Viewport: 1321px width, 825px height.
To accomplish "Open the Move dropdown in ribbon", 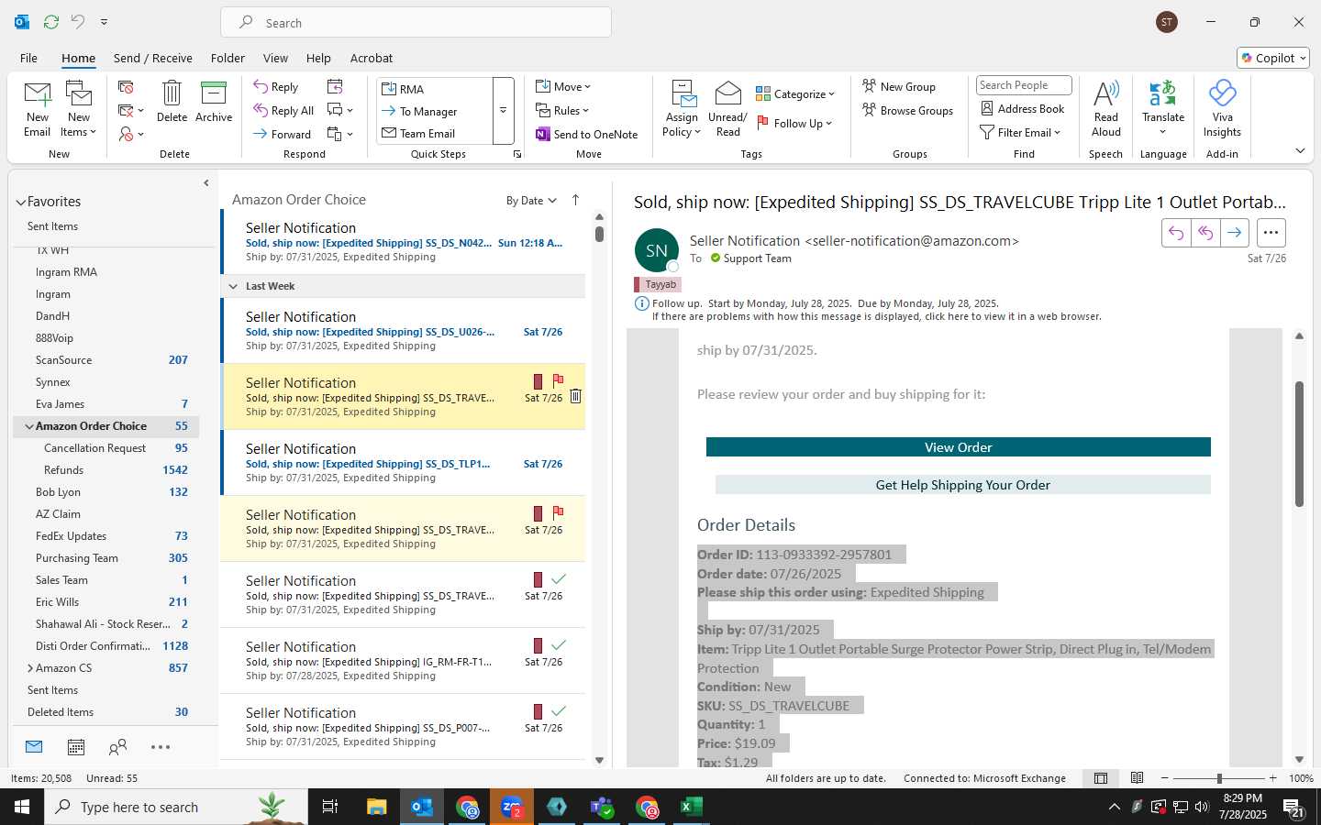I will point(563,87).
